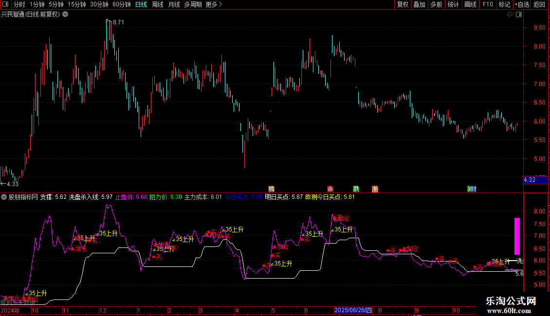
Task: Select the 60分钟 period
Action: 122,4
